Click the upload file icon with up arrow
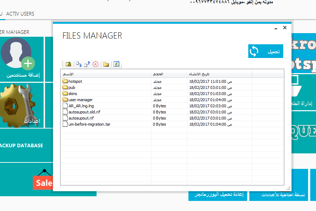 tap(87, 64)
